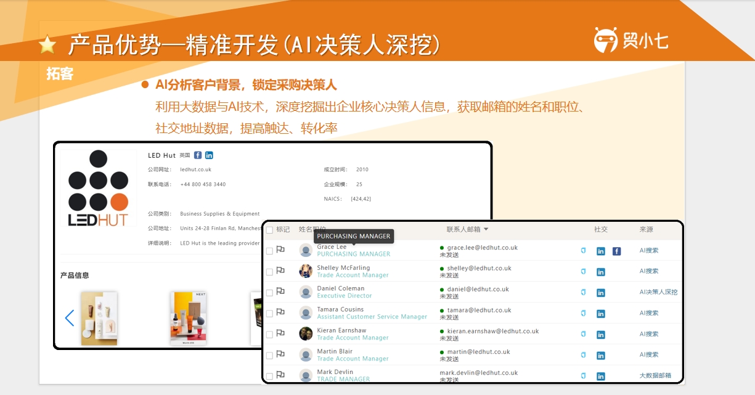Tick the checkbox for Tamara Cousins
Viewport: 755px width, 395px height.
pos(269,314)
